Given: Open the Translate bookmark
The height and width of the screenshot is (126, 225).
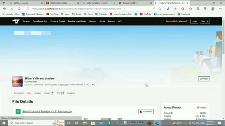Looking at the screenshot, I should (x=101, y=14).
